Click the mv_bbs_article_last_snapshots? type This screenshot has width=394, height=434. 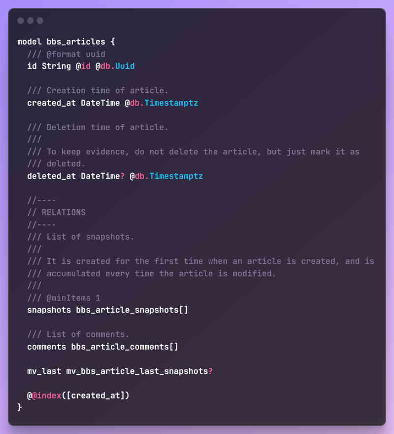pyautogui.click(x=139, y=371)
